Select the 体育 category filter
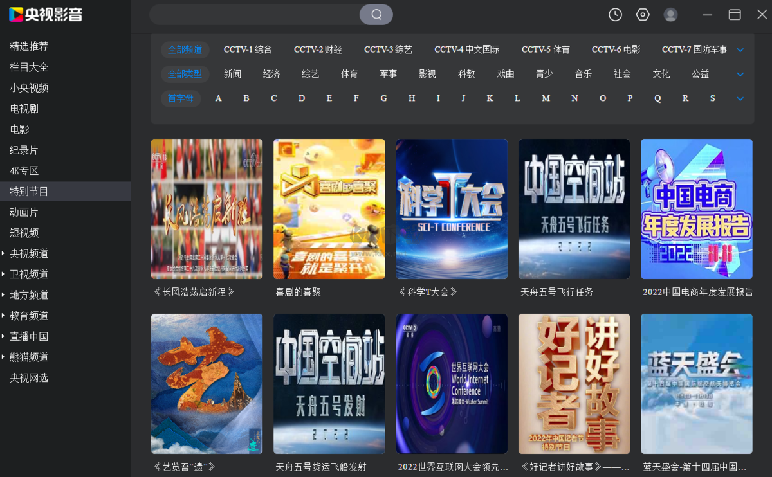The width and height of the screenshot is (772, 477). point(349,74)
